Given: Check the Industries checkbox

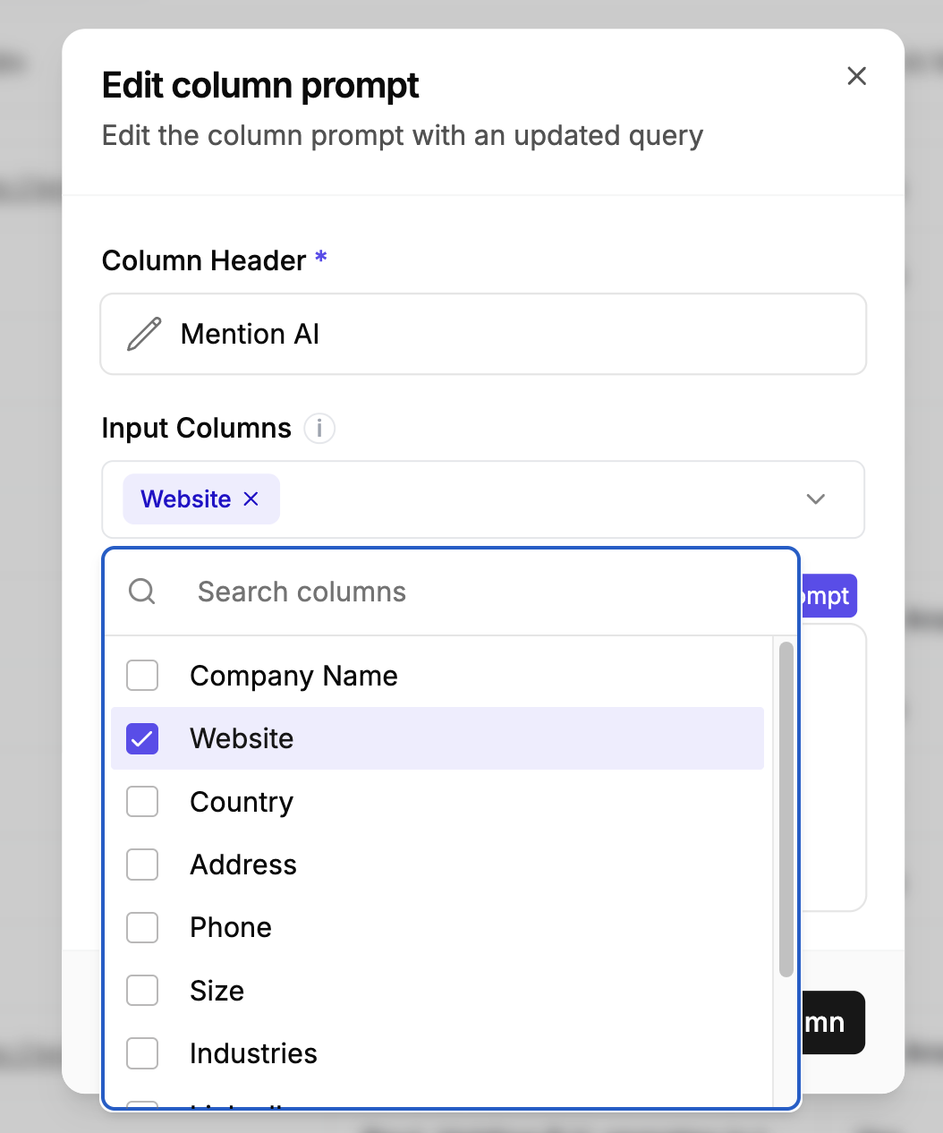Looking at the screenshot, I should (142, 1053).
